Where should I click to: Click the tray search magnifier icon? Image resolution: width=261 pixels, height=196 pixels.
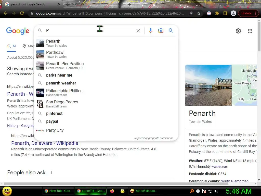(192, 191)
